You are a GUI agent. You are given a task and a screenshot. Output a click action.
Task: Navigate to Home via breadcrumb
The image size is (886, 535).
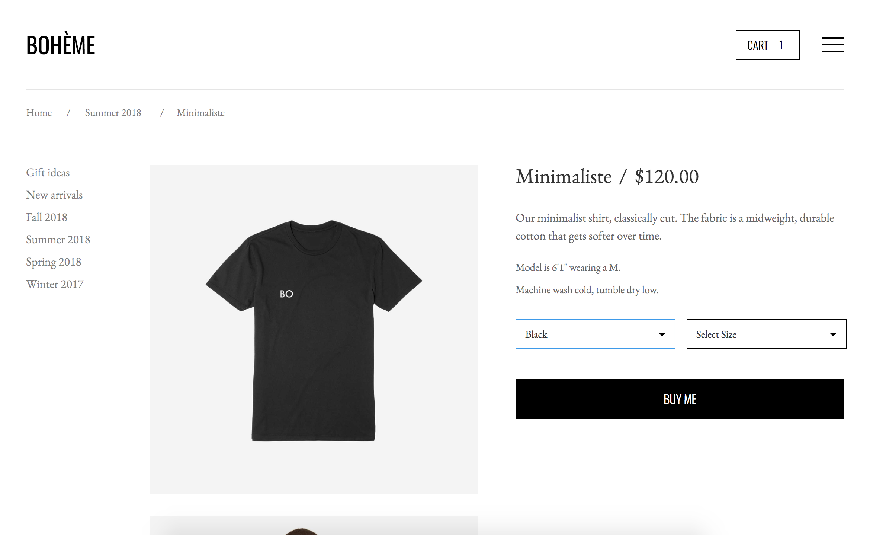tap(39, 113)
